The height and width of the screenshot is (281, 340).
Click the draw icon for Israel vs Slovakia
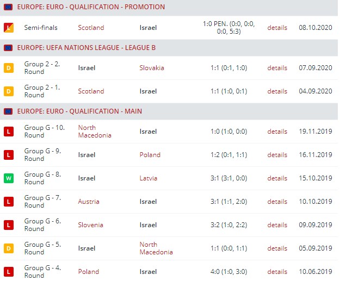(8, 68)
